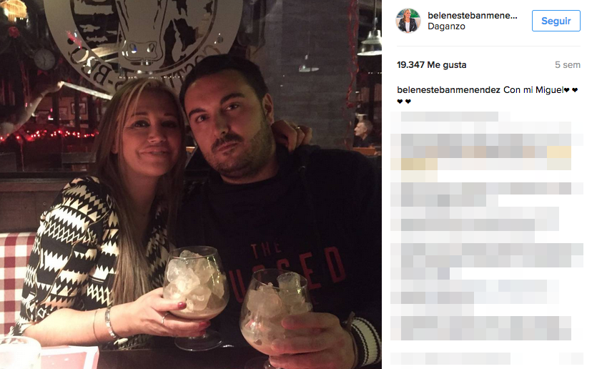Click the black hearts on the caption's second line

[403, 102]
